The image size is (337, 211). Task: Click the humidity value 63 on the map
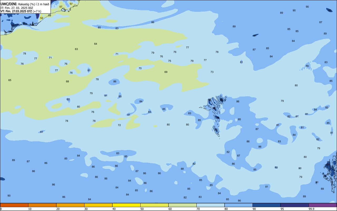(x=76, y=49)
